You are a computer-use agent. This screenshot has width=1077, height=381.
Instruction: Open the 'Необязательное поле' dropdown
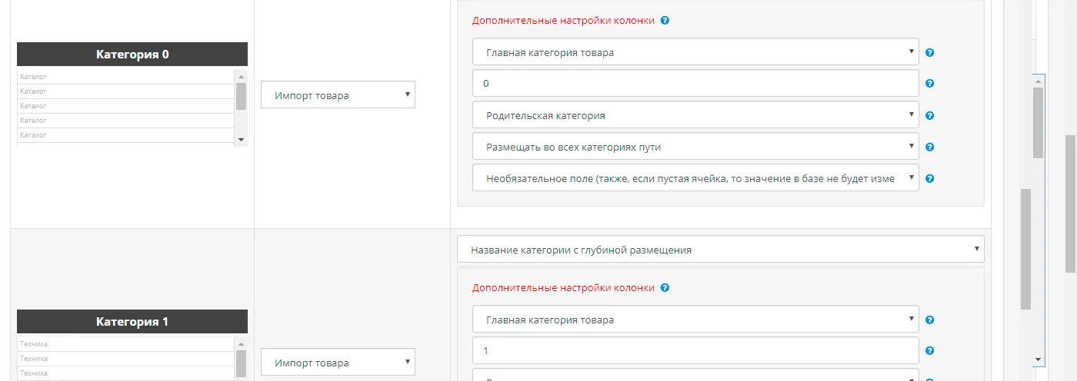point(695,178)
